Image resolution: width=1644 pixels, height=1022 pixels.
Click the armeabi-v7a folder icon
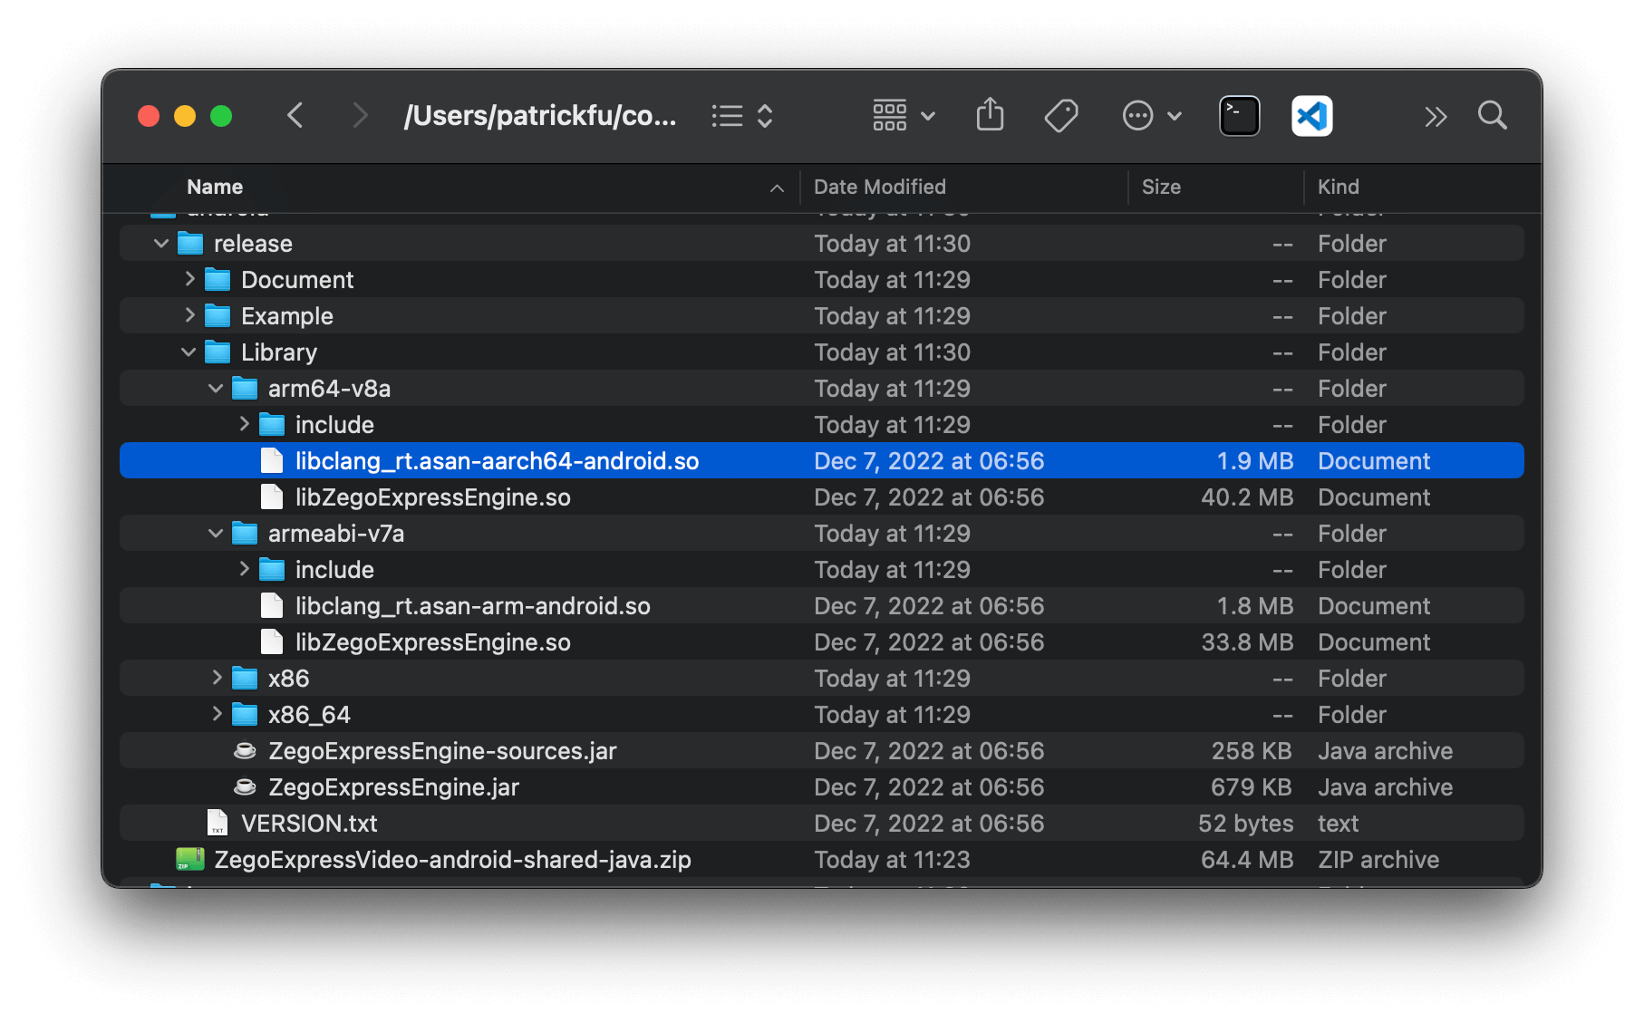pos(245,534)
